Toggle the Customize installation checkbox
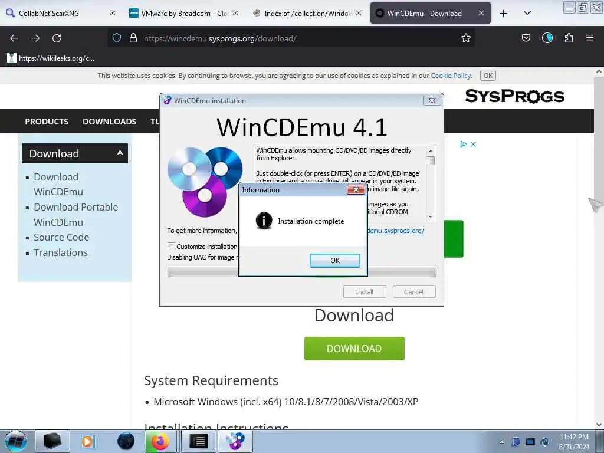Viewport: 604px width, 453px height. (x=172, y=246)
